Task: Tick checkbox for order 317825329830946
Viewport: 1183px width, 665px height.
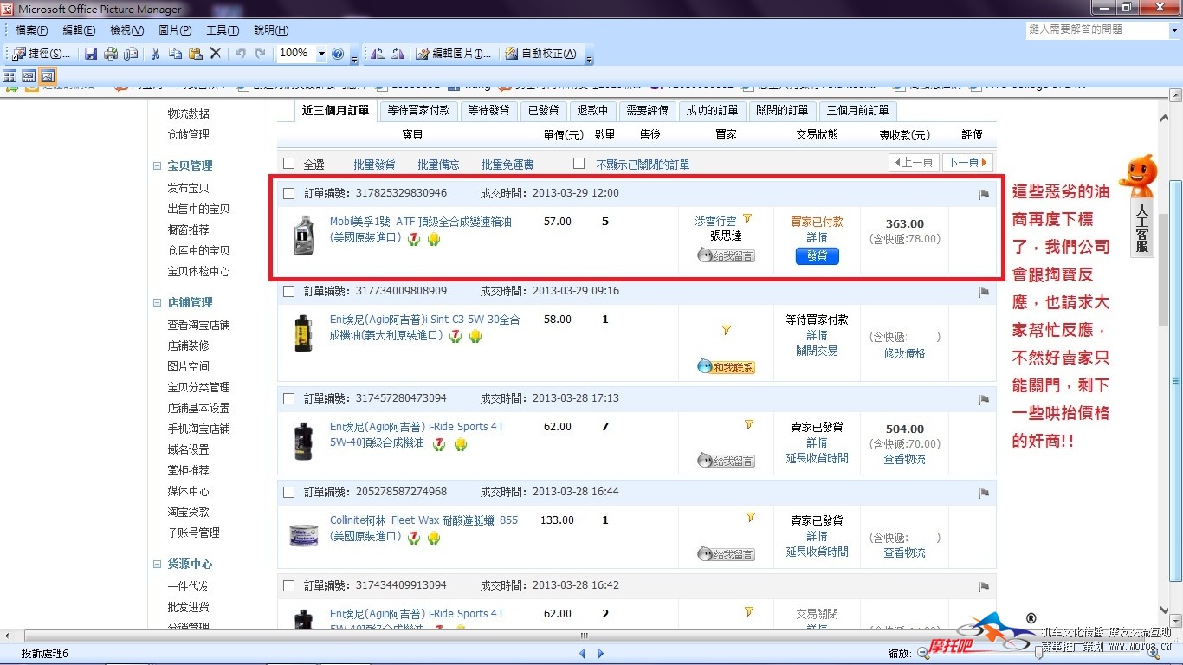Action: pos(289,193)
